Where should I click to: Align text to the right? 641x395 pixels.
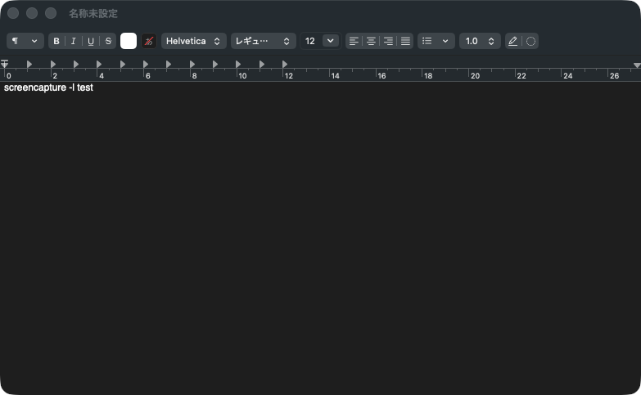tap(388, 41)
